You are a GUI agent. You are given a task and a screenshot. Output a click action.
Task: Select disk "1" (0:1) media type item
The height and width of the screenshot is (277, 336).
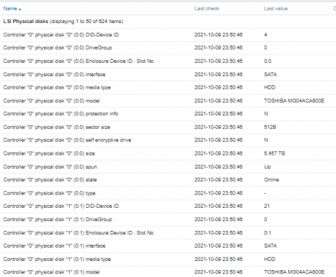[x=57, y=259]
